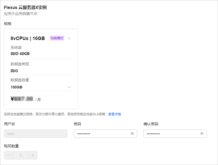
Task: Click the 系统盘 label
Action: click(16, 47)
